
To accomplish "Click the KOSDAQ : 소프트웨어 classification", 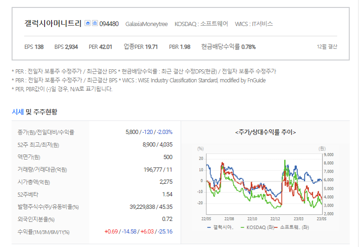I will tap(201, 24).
